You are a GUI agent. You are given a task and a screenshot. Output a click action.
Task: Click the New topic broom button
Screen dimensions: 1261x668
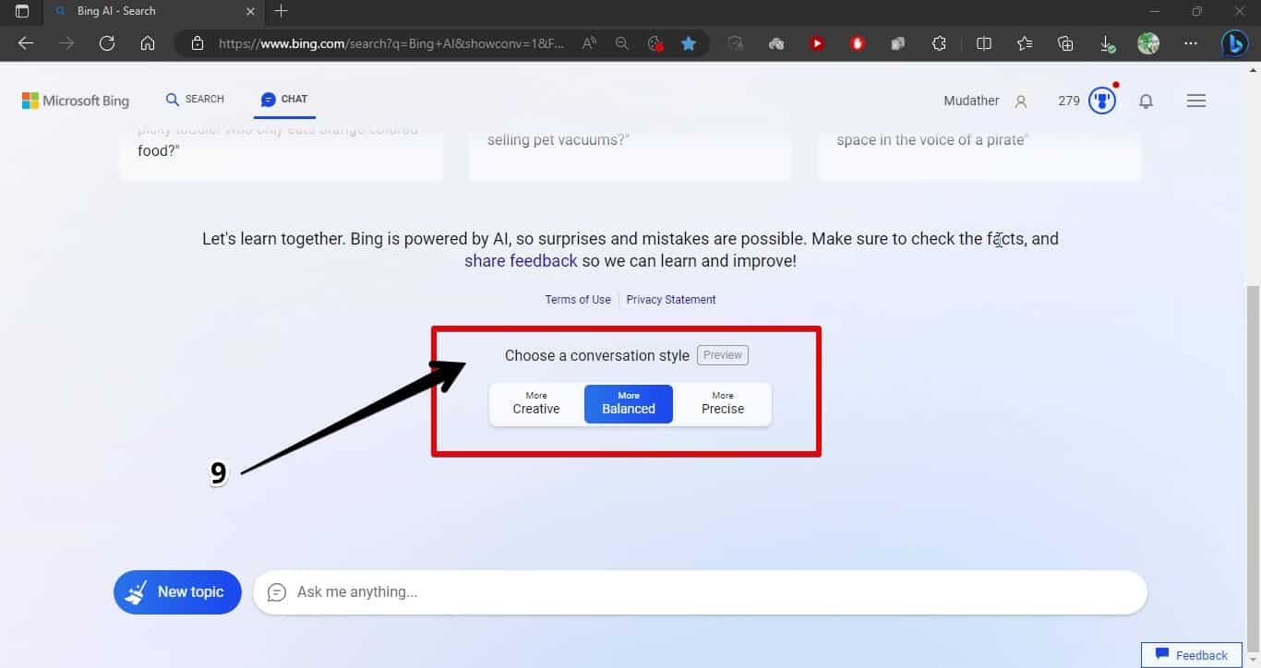tap(177, 592)
